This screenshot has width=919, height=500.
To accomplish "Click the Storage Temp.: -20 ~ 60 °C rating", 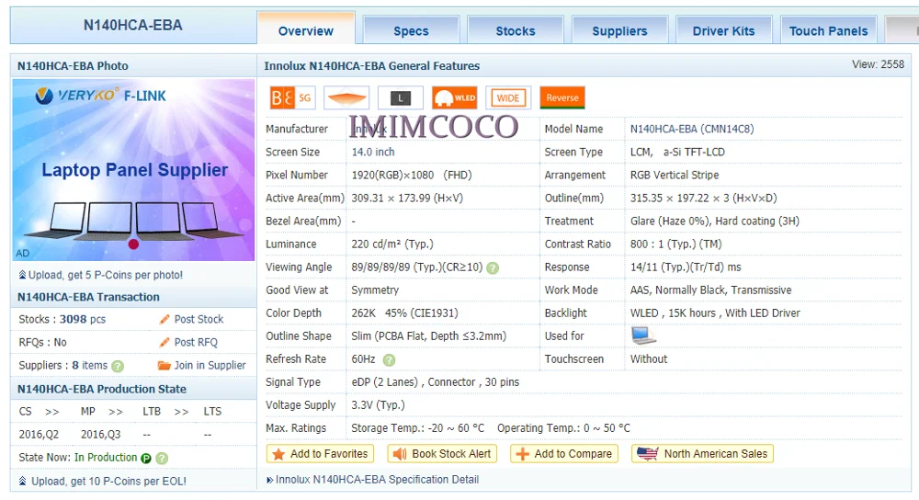I will pos(418,428).
